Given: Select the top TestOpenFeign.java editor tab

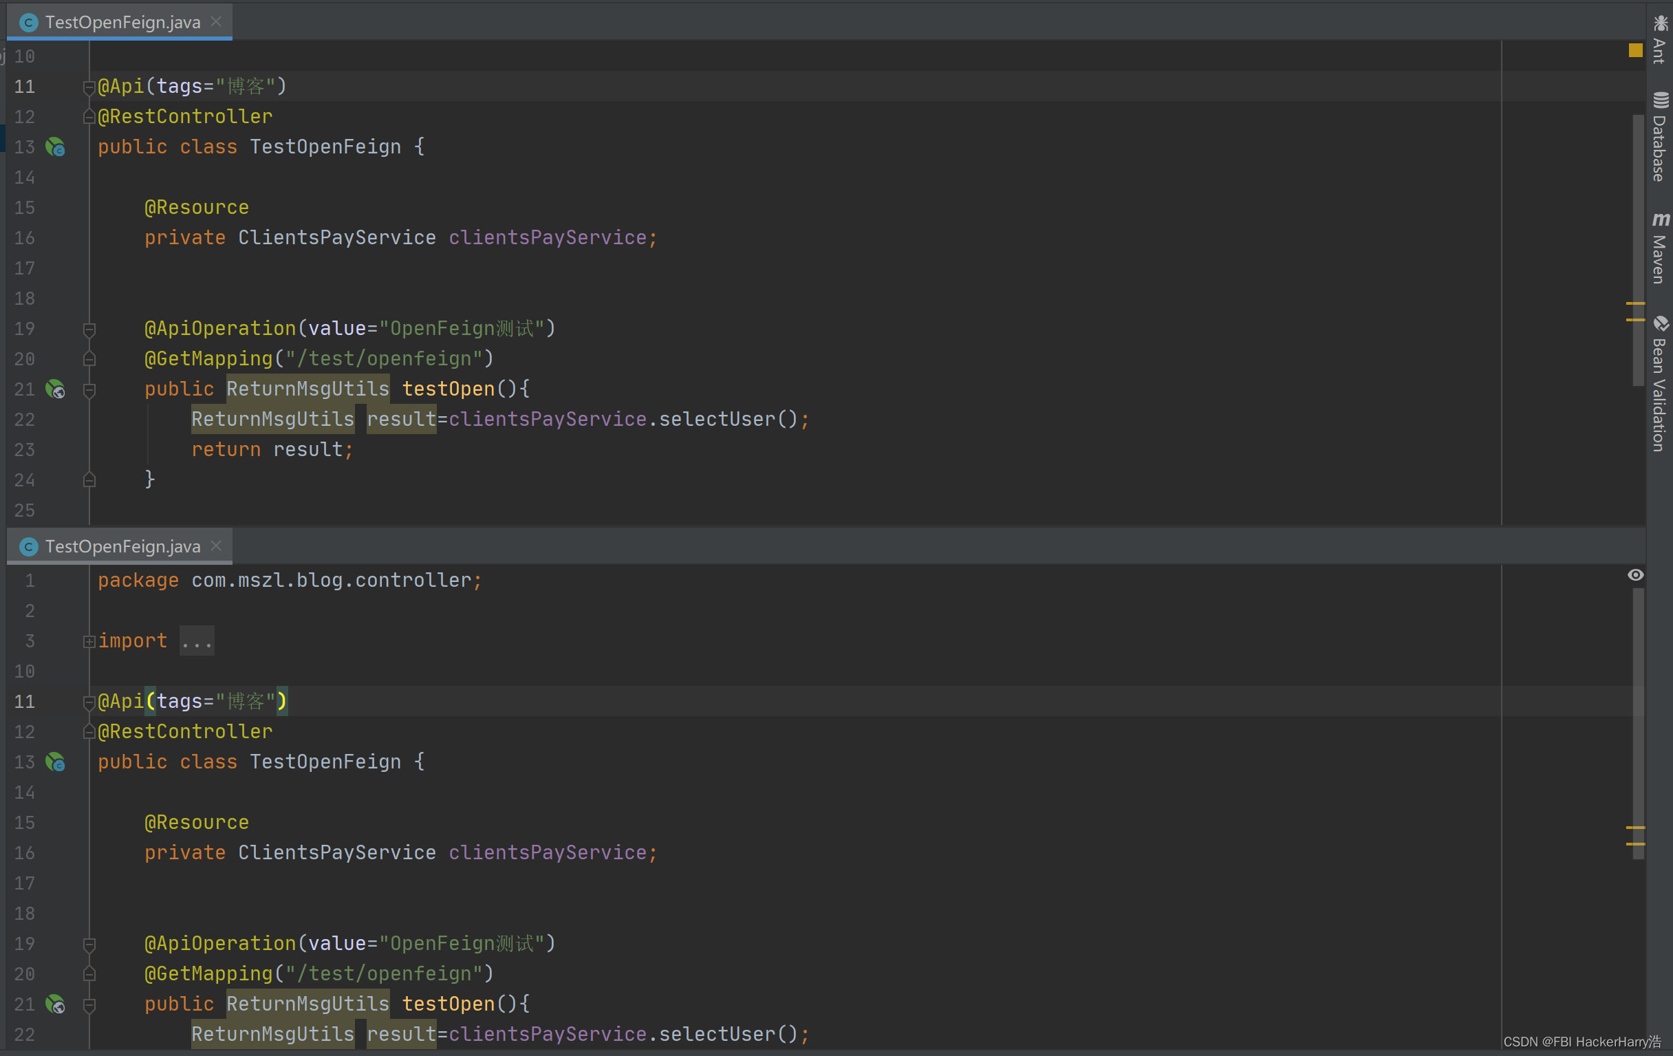Looking at the screenshot, I should (120, 22).
